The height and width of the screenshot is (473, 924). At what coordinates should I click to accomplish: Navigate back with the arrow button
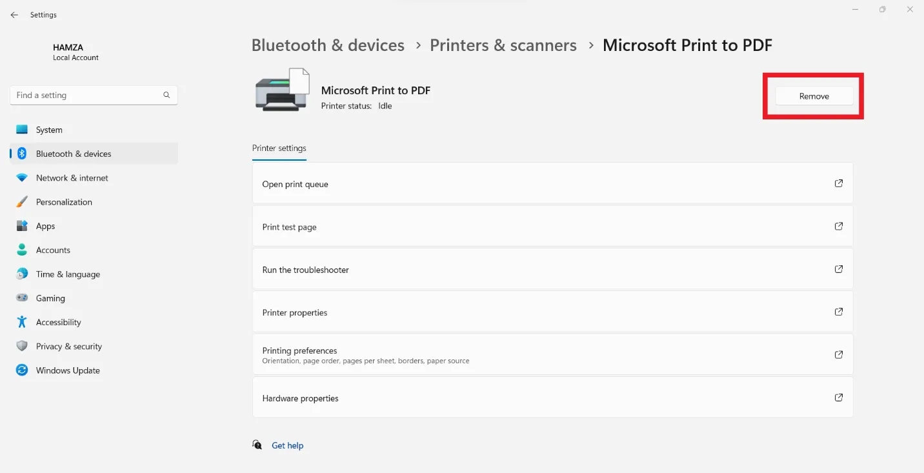(14, 14)
